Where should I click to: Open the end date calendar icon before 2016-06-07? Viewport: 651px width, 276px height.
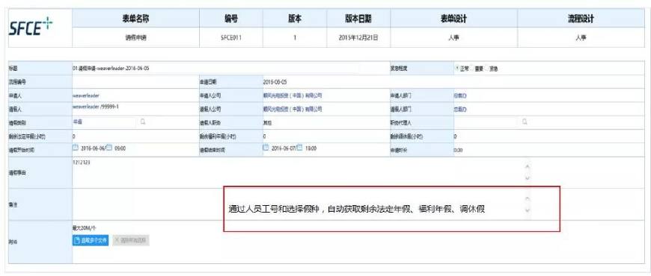click(266, 147)
